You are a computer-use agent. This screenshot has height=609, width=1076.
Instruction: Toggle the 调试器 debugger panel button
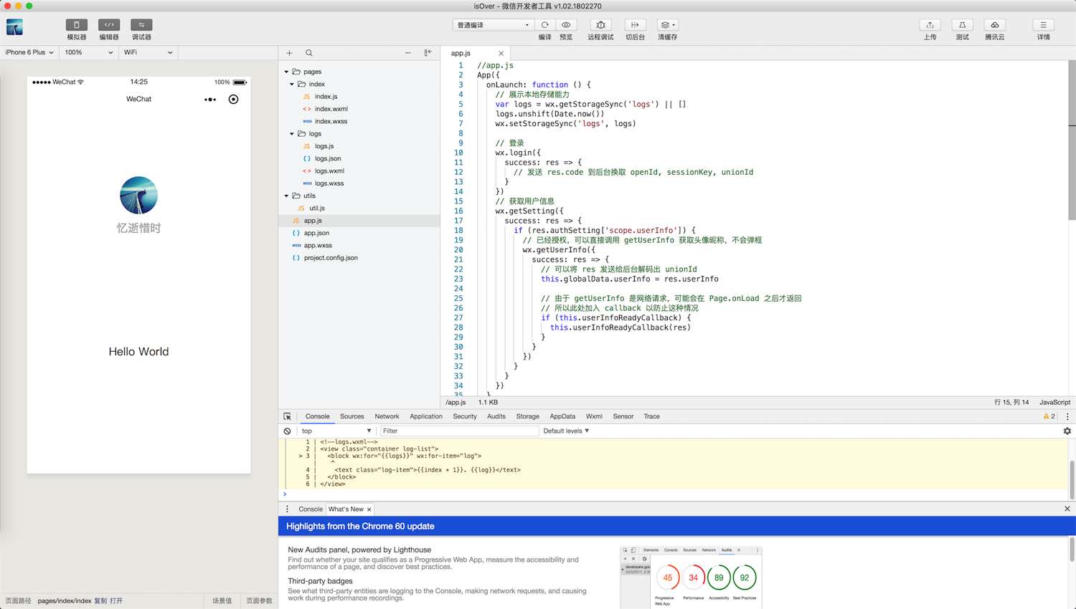pos(141,25)
